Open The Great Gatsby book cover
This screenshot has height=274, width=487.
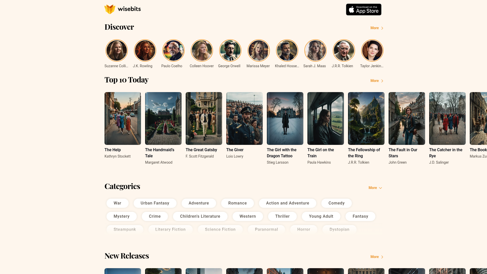(x=204, y=118)
